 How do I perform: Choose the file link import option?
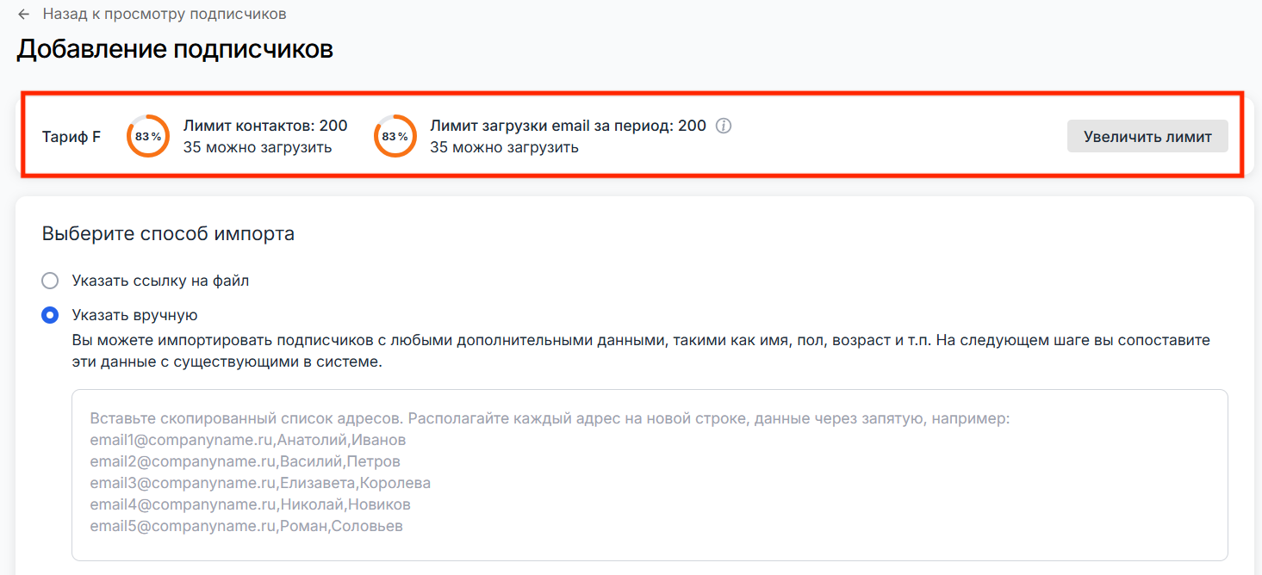[49, 280]
